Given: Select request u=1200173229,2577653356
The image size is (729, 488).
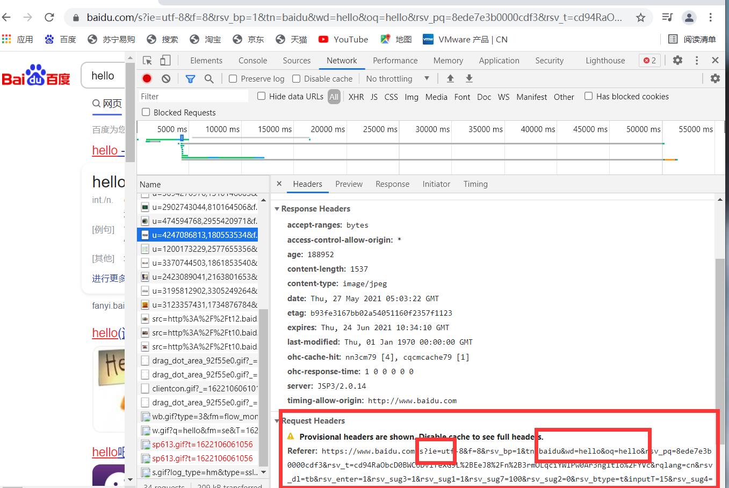Looking at the screenshot, I should (198, 249).
